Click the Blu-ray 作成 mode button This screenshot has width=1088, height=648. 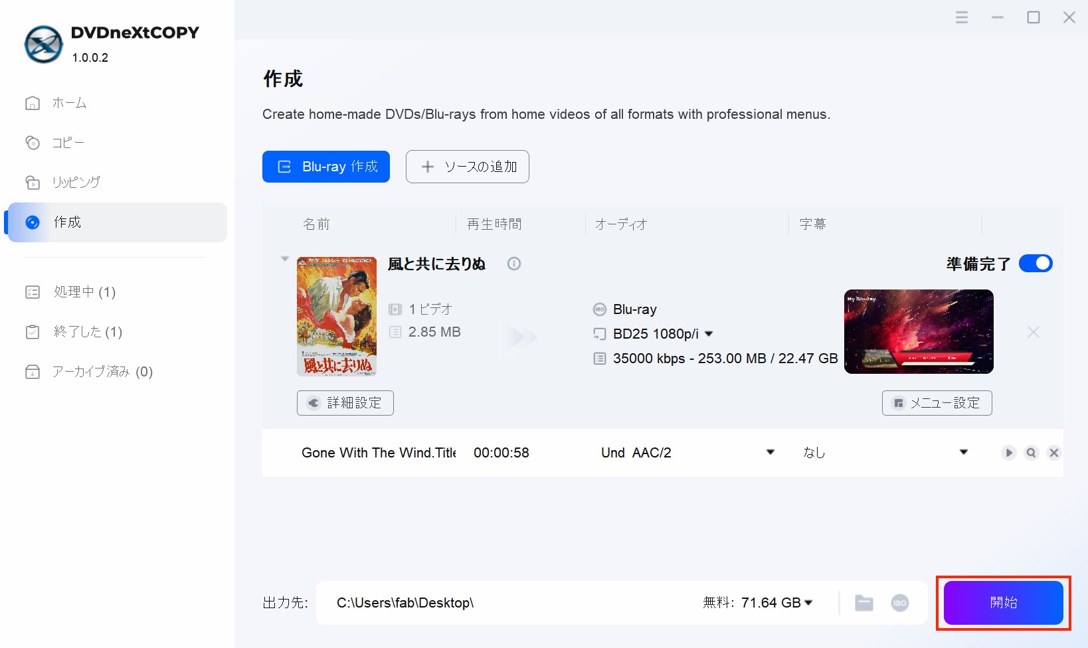point(326,167)
